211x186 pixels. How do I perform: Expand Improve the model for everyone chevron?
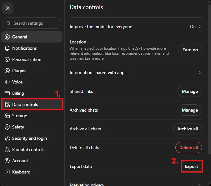coord(199,27)
